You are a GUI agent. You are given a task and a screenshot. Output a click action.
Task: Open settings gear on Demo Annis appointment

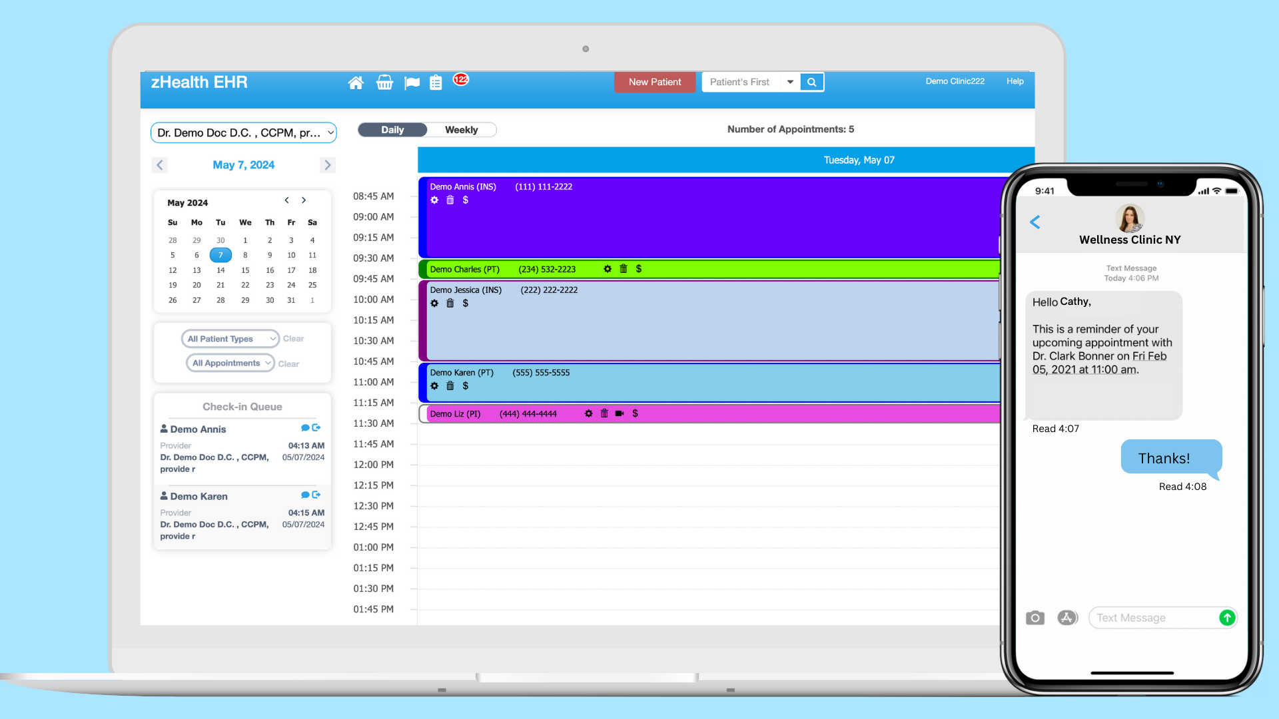point(434,200)
